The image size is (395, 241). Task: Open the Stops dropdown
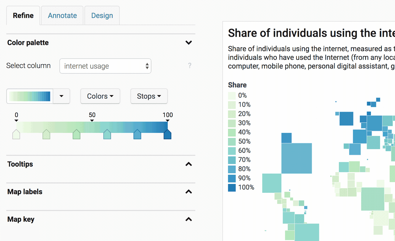(149, 96)
